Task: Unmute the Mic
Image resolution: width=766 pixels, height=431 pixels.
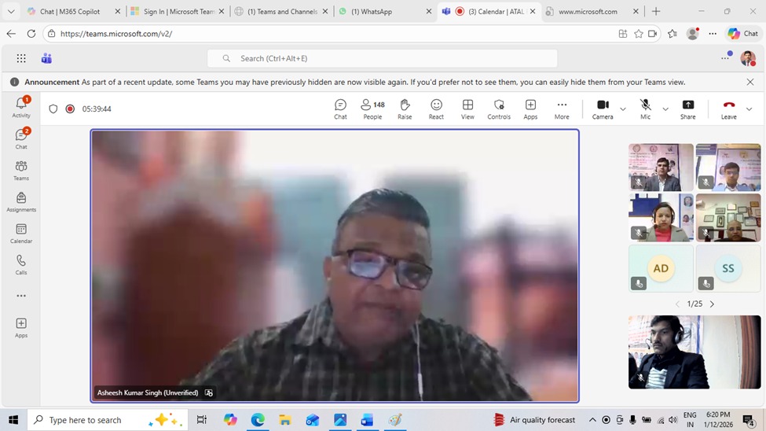Action: click(645, 109)
